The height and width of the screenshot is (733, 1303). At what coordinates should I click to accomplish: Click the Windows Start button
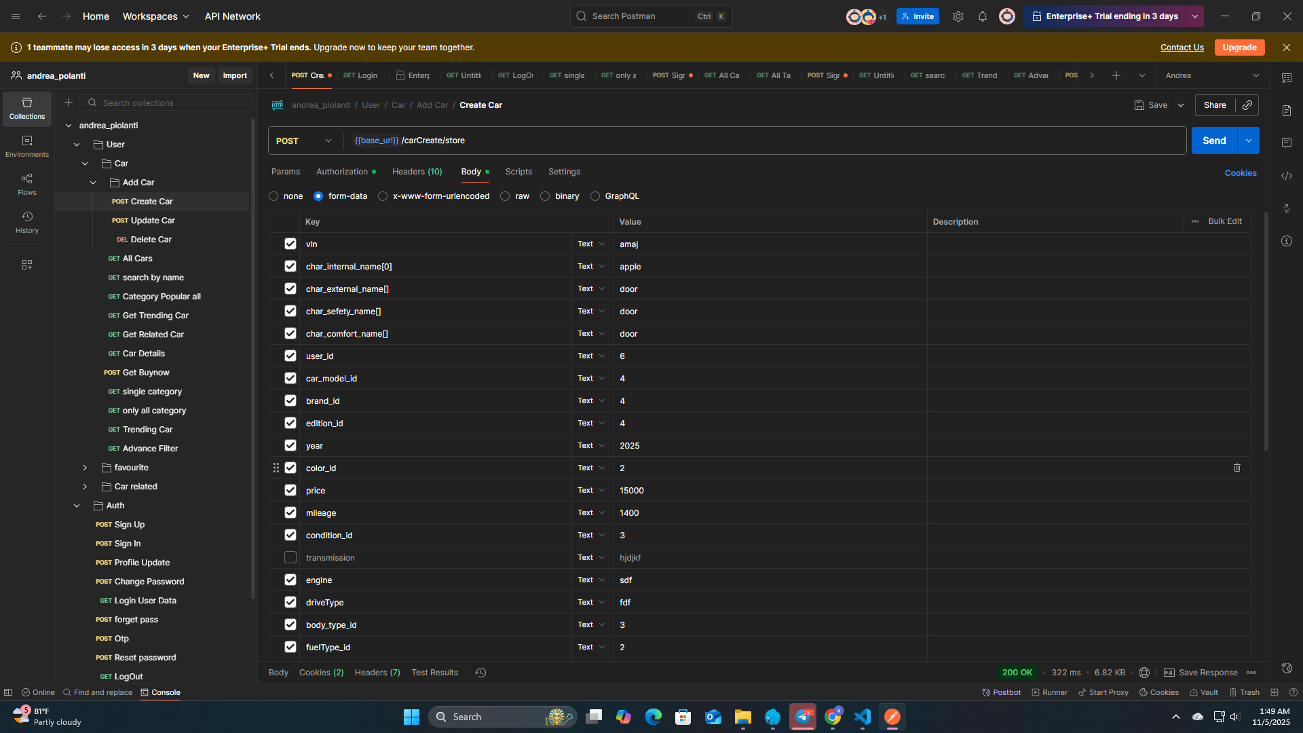(x=412, y=717)
